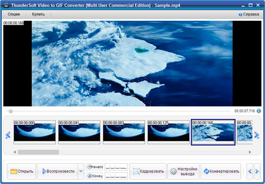Click the bottom toolbar right scroll arrow
The image size is (265, 184).
pos(257,171)
